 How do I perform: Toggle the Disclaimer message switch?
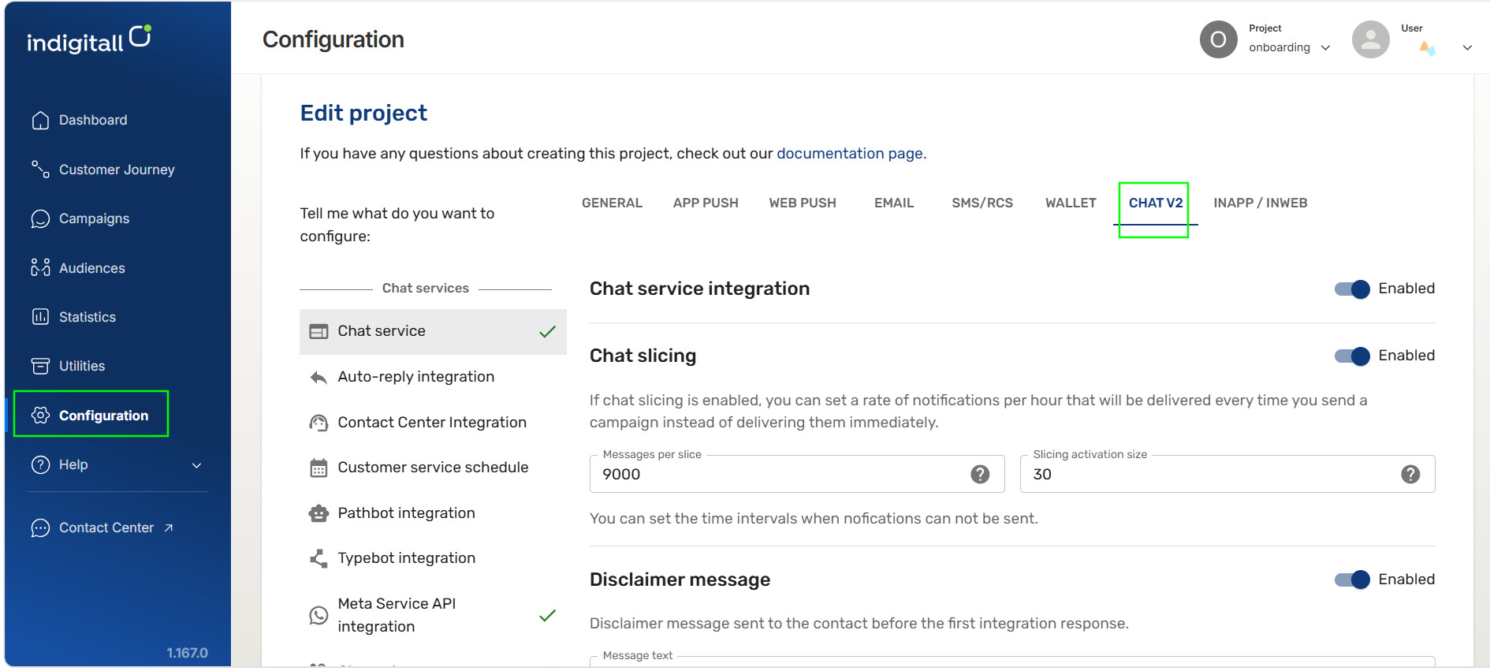click(x=1352, y=580)
